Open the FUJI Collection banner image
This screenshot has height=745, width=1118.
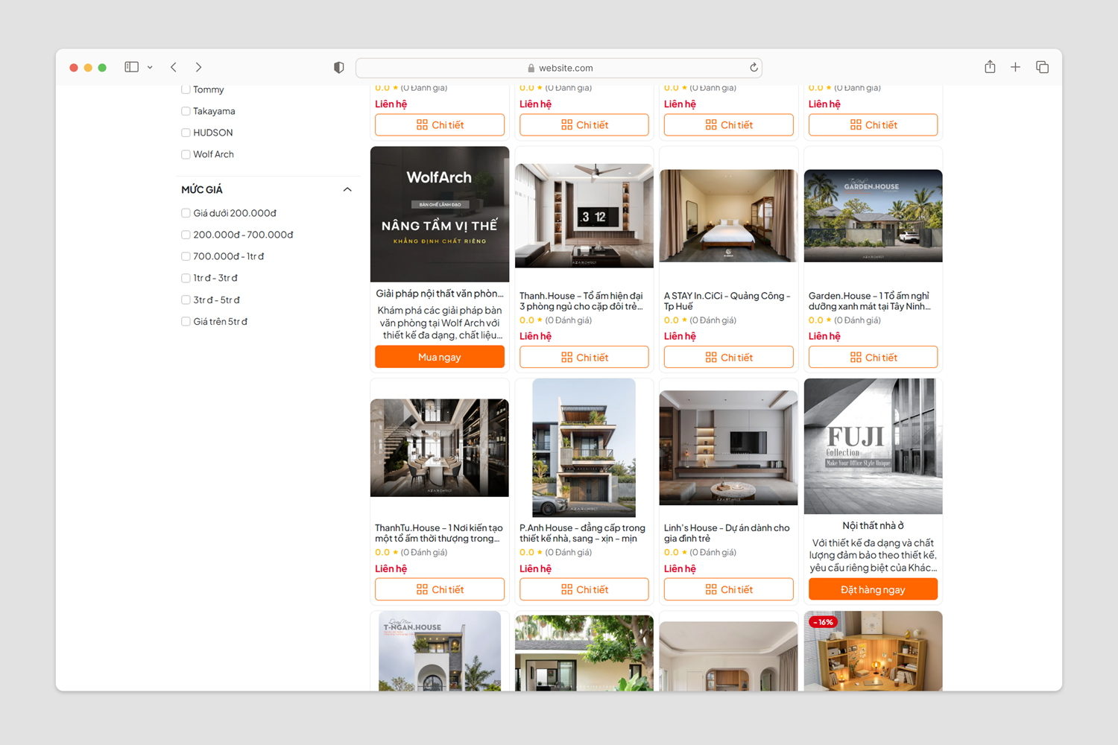coord(873,446)
